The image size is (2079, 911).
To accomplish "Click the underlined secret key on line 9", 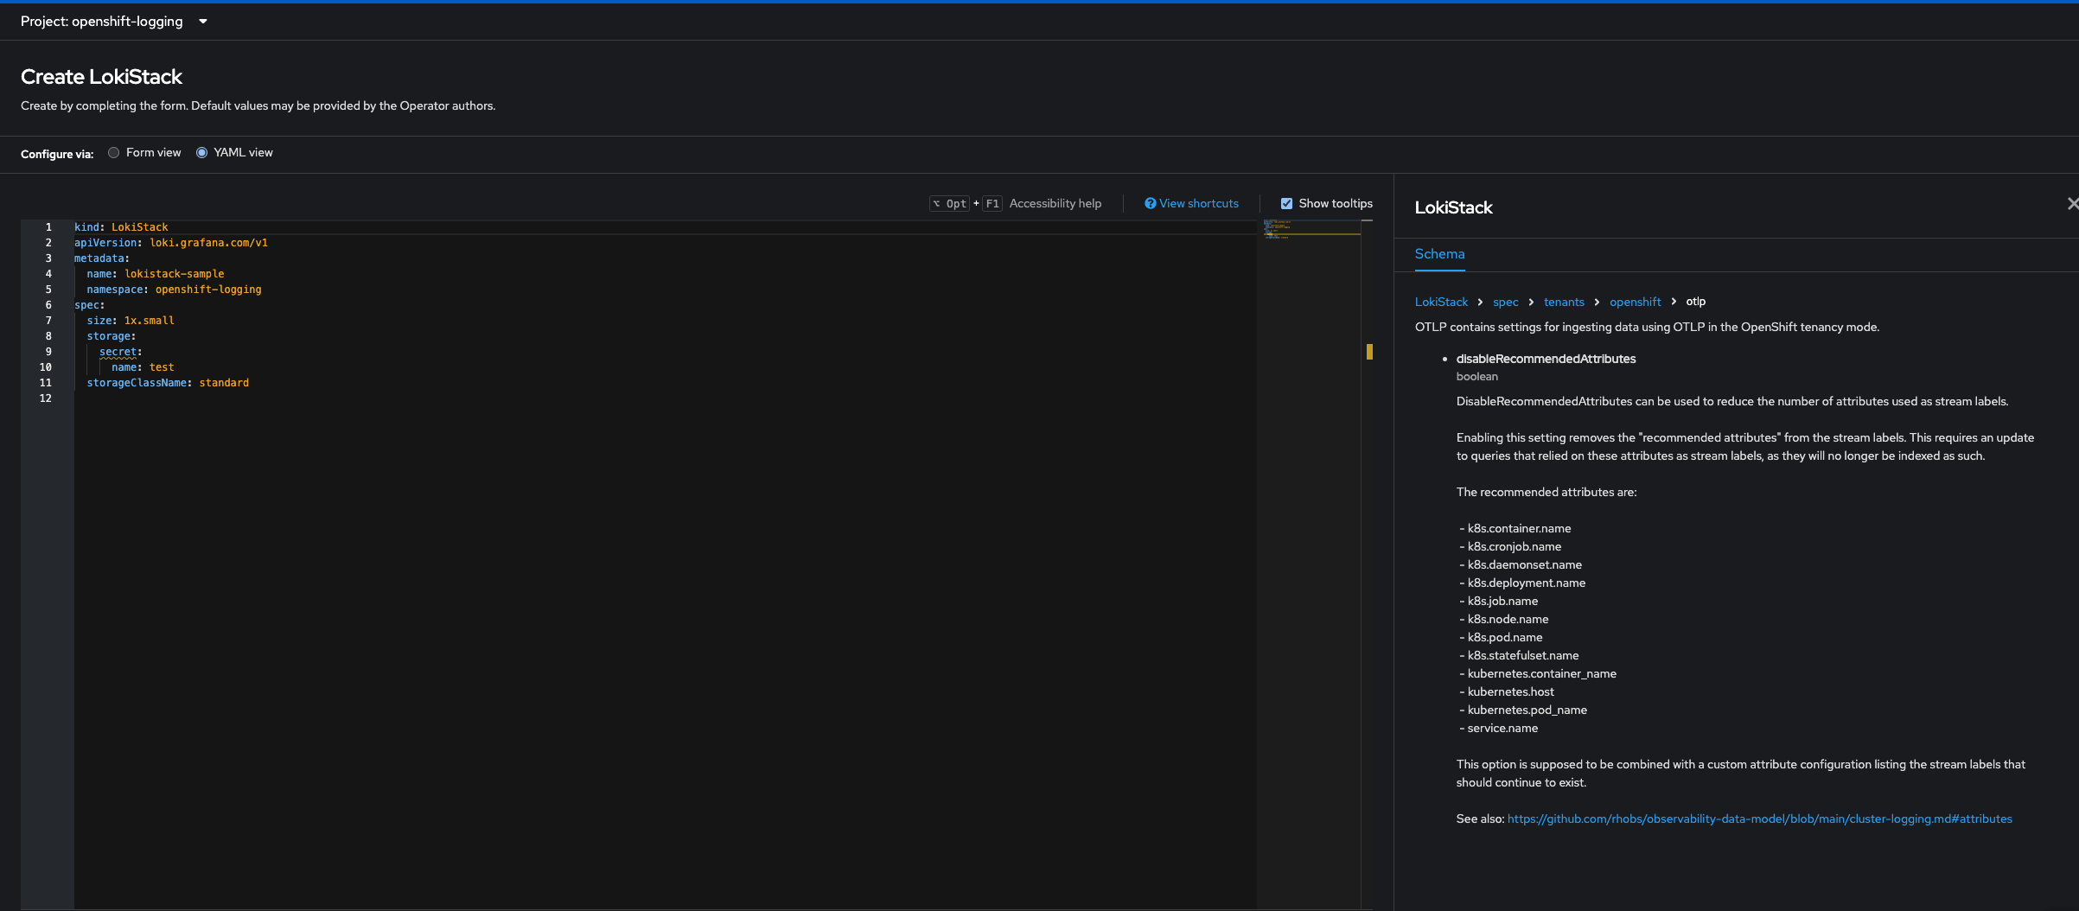I will pyautogui.click(x=118, y=352).
